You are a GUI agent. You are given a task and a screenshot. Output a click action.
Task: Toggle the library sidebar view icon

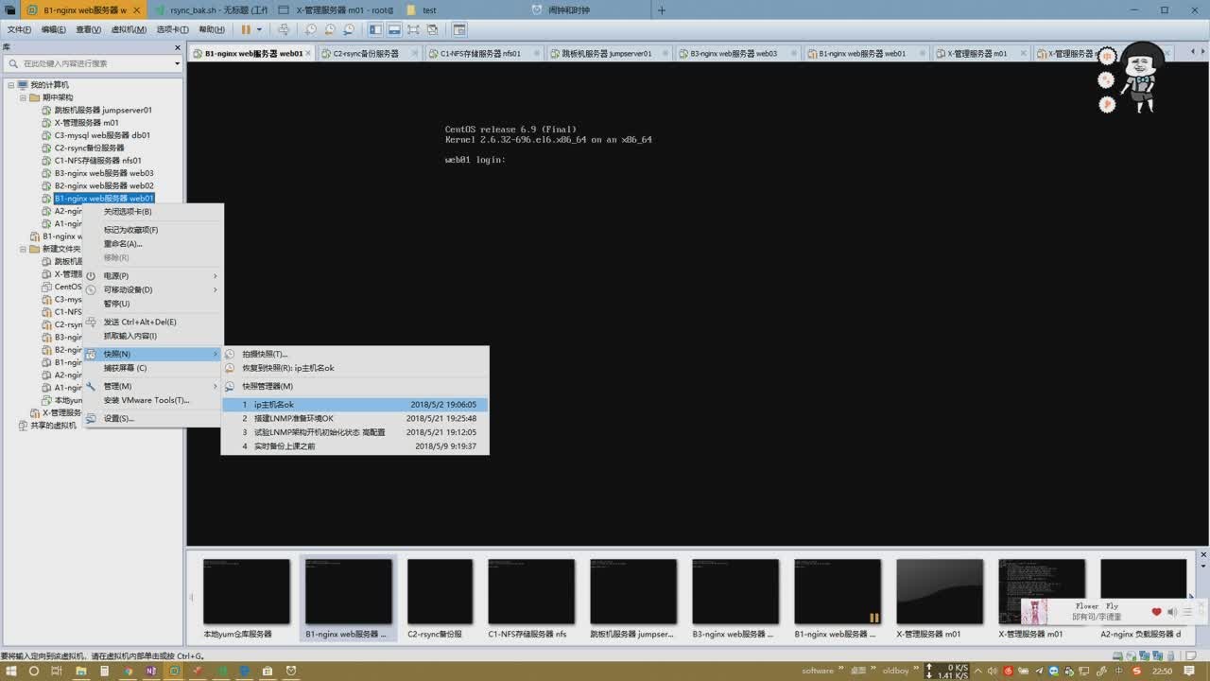click(376, 30)
